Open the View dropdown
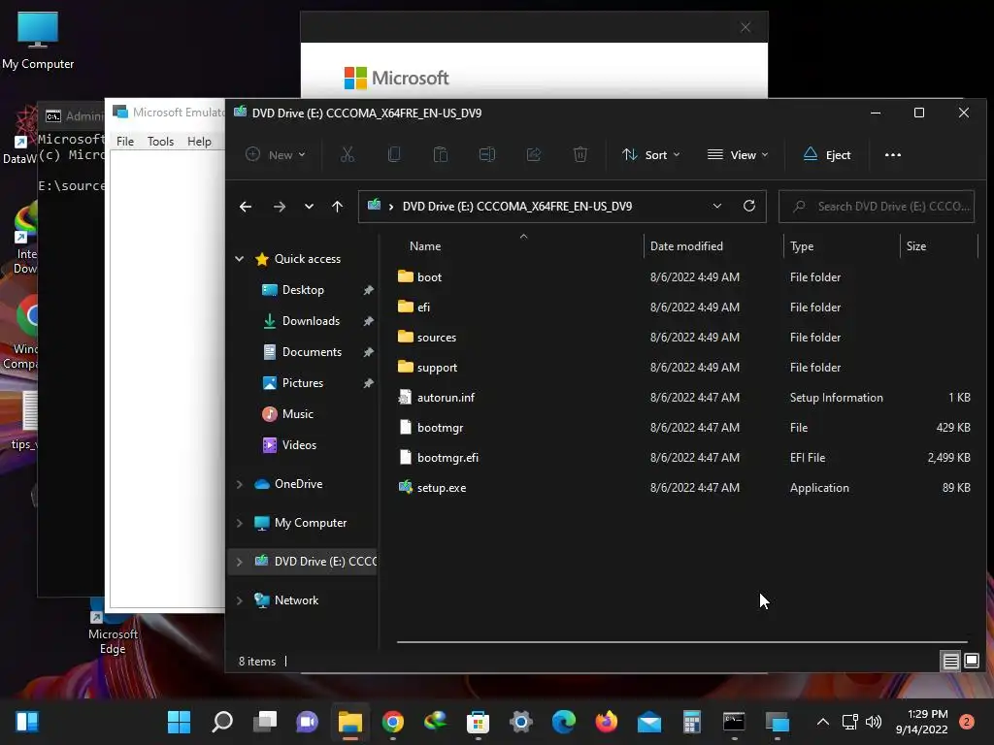This screenshot has width=994, height=745. click(x=738, y=154)
